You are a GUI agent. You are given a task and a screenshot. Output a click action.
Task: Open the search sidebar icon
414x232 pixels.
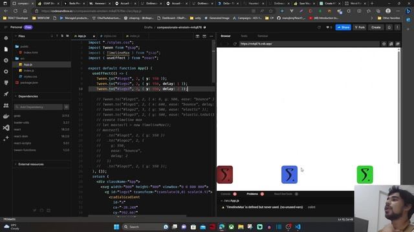(6, 60)
